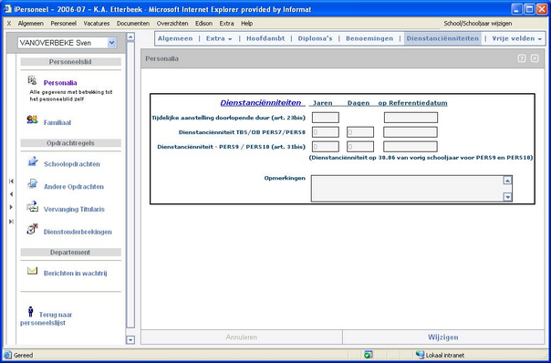Switch to the Hoofdambt tab

click(265, 38)
